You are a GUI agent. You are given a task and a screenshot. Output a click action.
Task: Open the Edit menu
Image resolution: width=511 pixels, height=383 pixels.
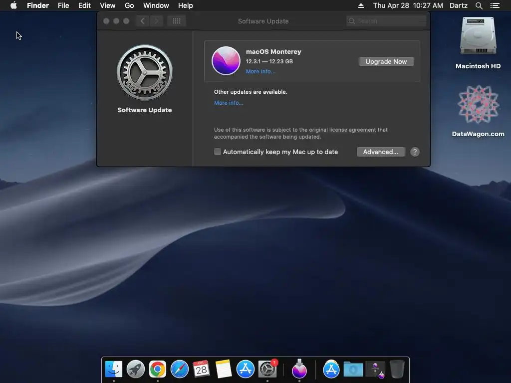click(x=84, y=5)
